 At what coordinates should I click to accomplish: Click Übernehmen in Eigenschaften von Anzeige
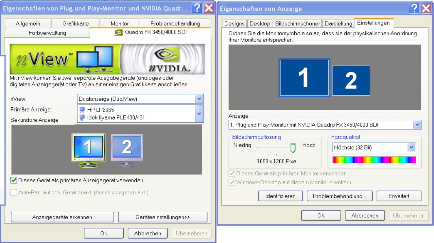point(408,216)
